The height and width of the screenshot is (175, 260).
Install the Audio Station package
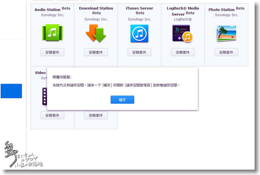pos(52,52)
